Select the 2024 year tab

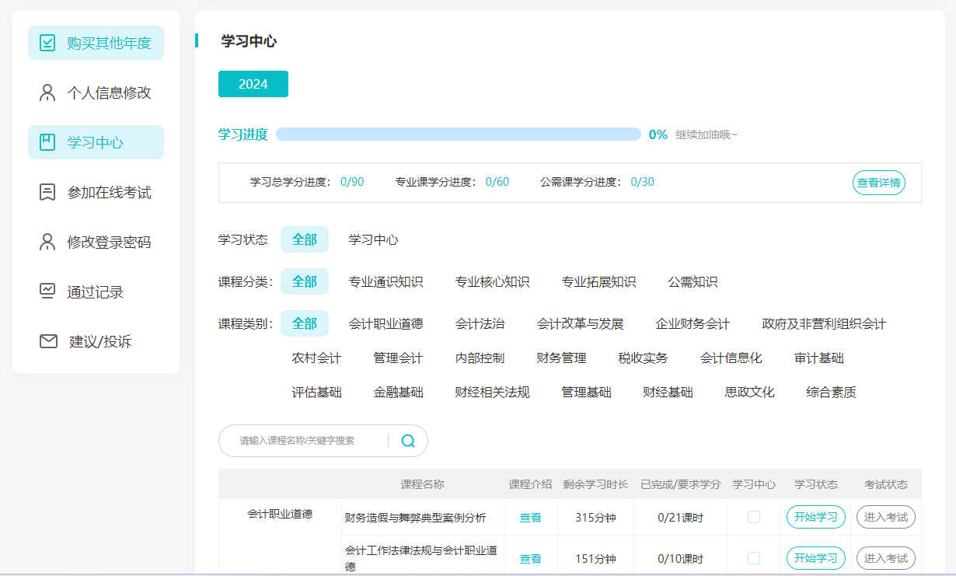tap(253, 83)
